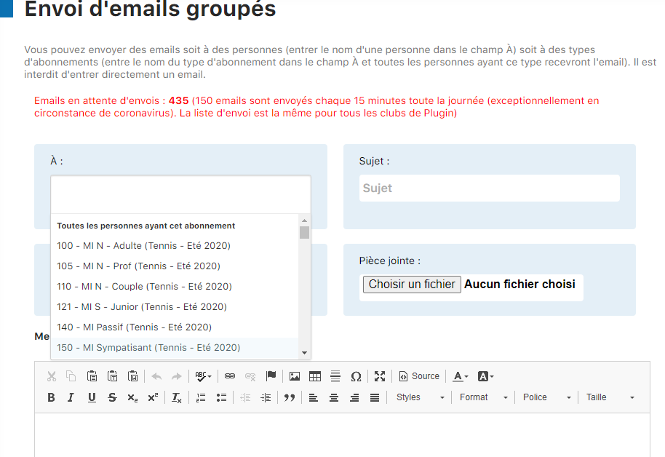Insert special character with Omega icon

click(356, 376)
